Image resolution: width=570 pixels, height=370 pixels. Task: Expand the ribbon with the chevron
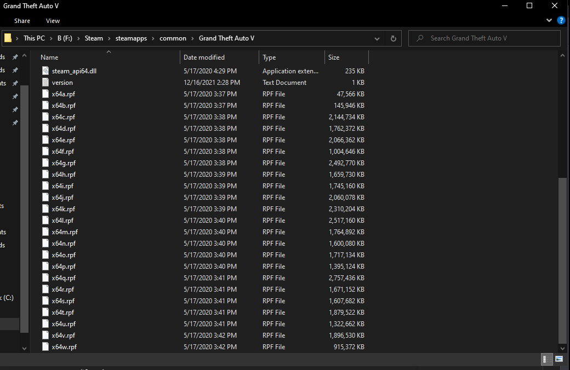[549, 21]
